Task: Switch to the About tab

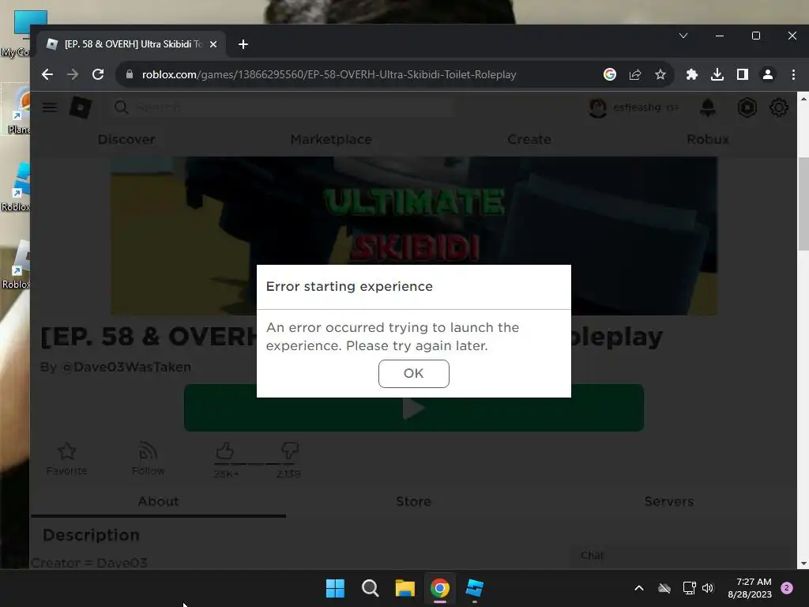Action: (158, 502)
